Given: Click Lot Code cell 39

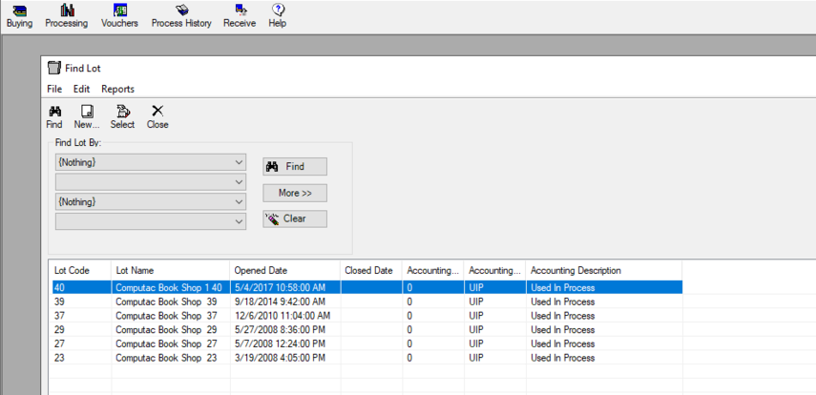Looking at the screenshot, I should [59, 301].
